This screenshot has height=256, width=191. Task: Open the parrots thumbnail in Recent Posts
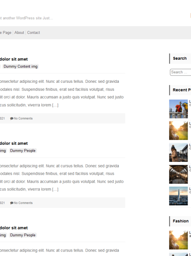tap(179, 109)
